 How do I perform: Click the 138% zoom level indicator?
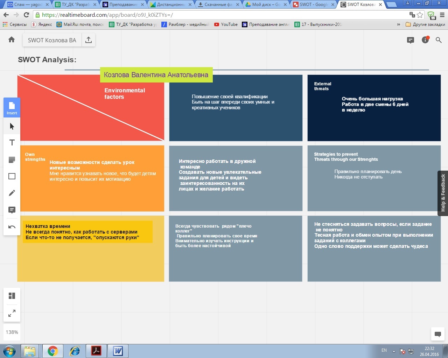pos(12,332)
